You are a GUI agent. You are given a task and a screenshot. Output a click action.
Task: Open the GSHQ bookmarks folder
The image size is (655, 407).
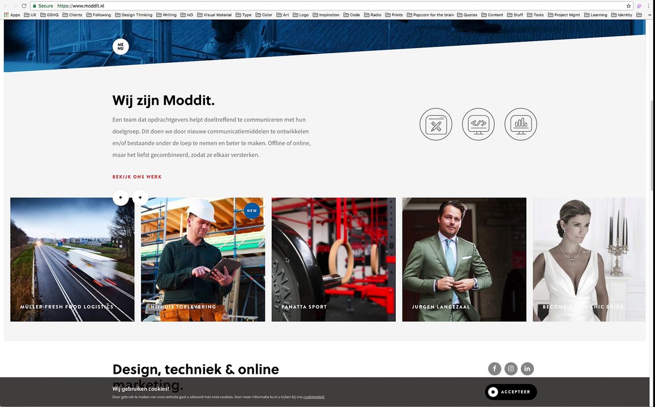pos(49,15)
